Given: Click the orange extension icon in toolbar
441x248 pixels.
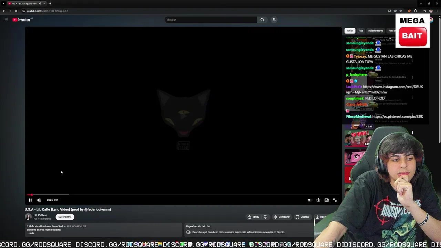Looking at the screenshot, I should [409, 11].
